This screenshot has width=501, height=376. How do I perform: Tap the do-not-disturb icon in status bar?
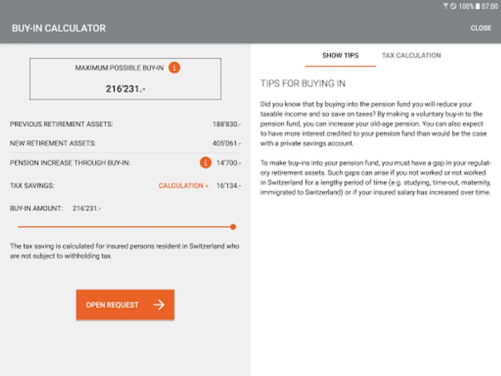tap(453, 6)
